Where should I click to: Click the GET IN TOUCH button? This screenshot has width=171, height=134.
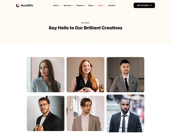[144, 5]
